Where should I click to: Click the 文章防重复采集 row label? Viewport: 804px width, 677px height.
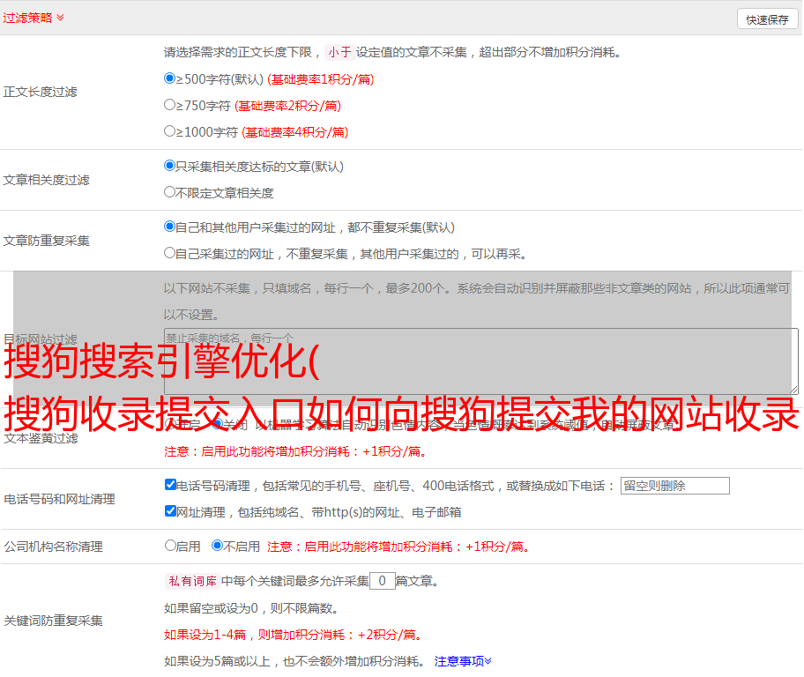(46, 241)
